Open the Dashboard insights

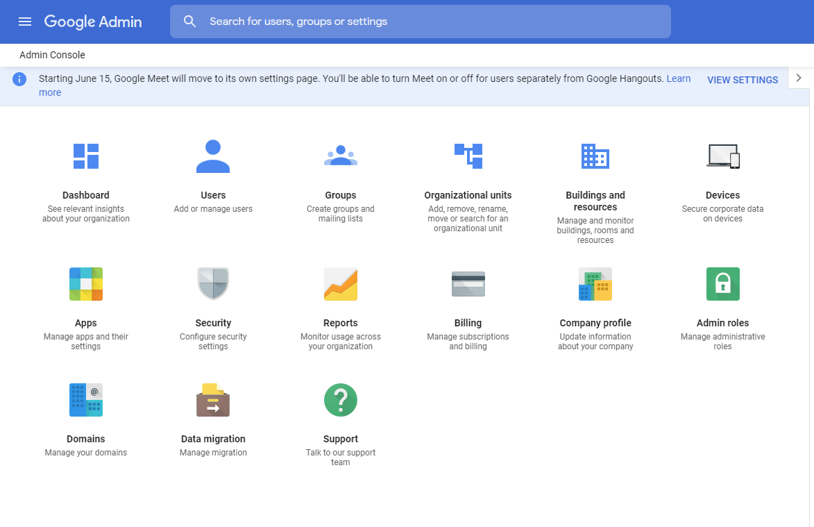[85, 156]
